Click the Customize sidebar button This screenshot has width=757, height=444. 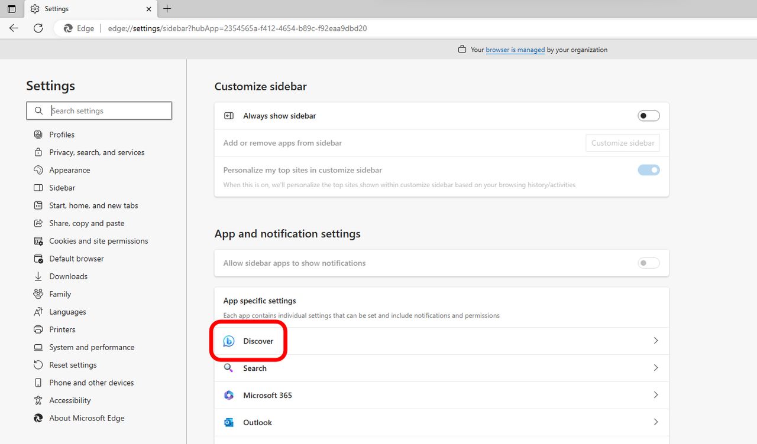pos(623,143)
